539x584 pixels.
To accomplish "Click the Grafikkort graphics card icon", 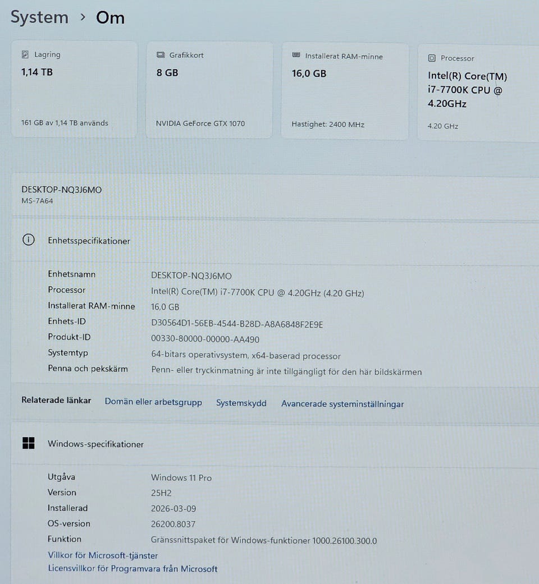I will click(x=161, y=55).
